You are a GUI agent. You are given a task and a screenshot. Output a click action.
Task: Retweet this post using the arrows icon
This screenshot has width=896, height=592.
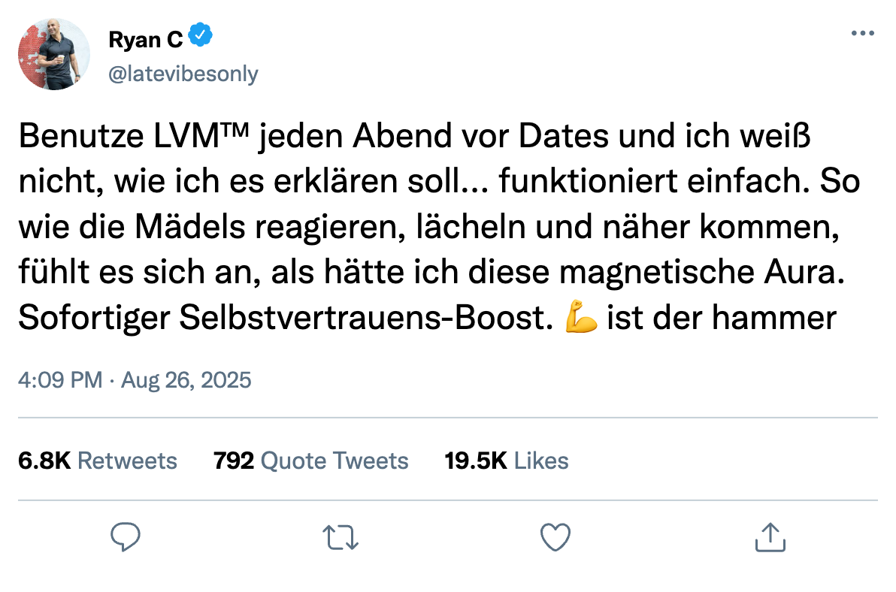[340, 536]
